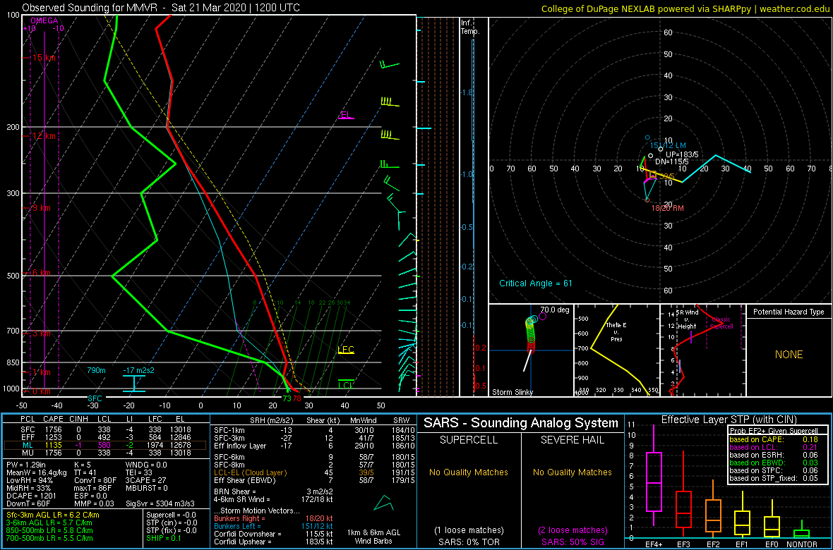
Task: Select the magenta "EL" marker on the skew-T
Action: pyautogui.click(x=345, y=115)
